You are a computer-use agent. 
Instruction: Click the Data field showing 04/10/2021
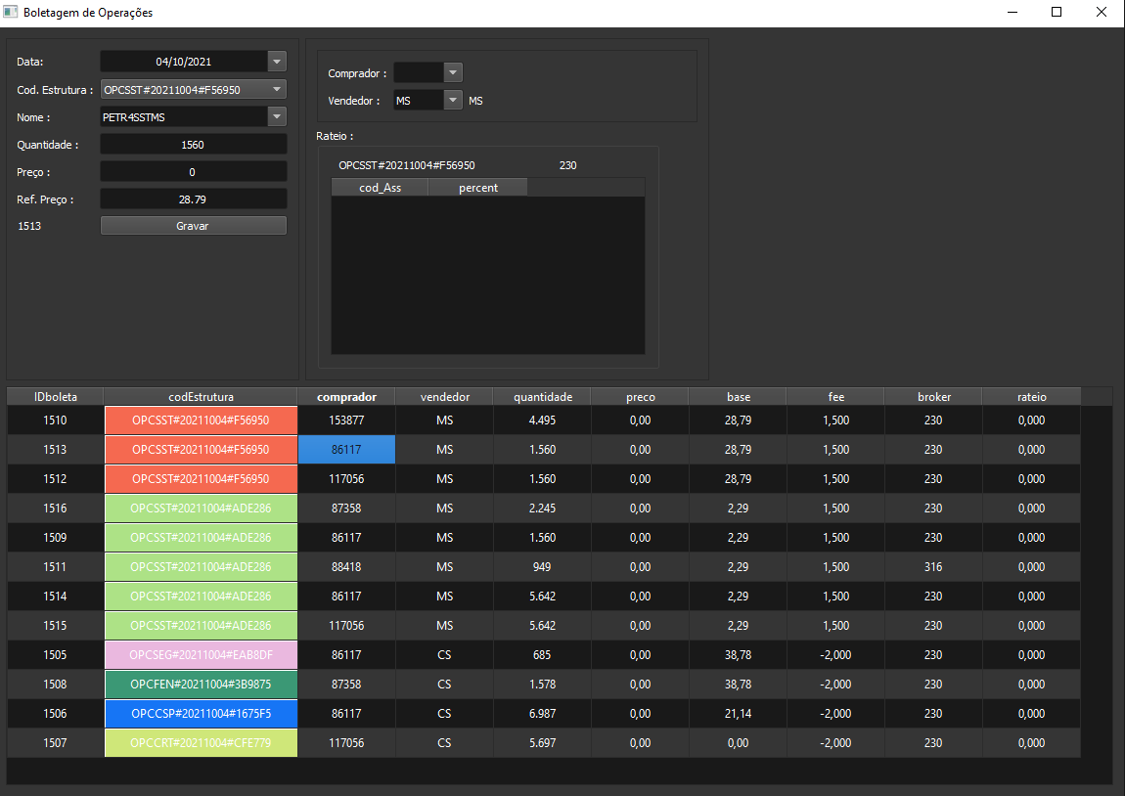(x=184, y=62)
